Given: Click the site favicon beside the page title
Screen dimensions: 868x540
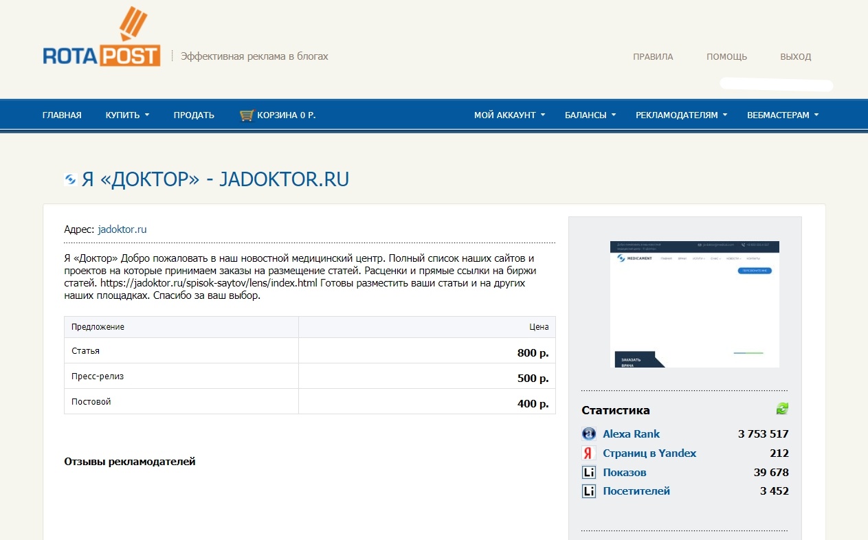Looking at the screenshot, I should click(x=69, y=180).
